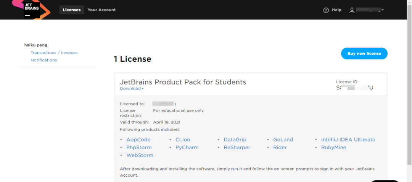
Task: Select the PyCharm product link
Action: tap(187, 147)
